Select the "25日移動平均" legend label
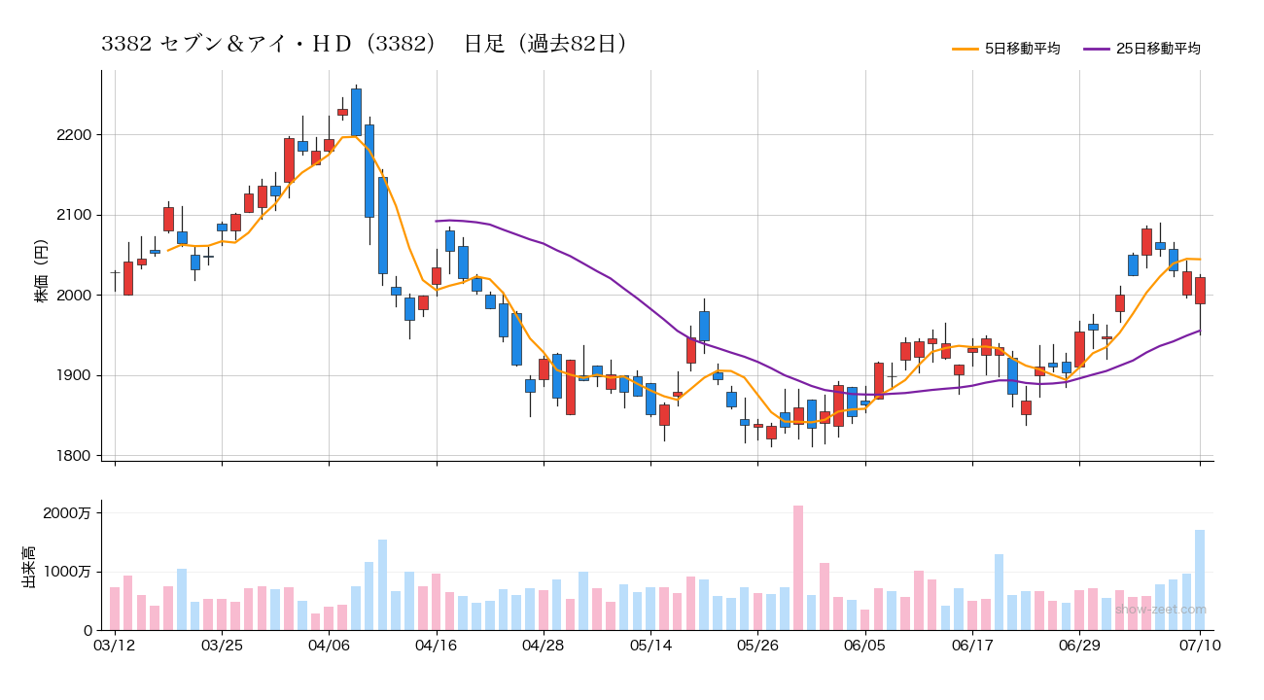This screenshot has width=1264, height=700. [1158, 49]
